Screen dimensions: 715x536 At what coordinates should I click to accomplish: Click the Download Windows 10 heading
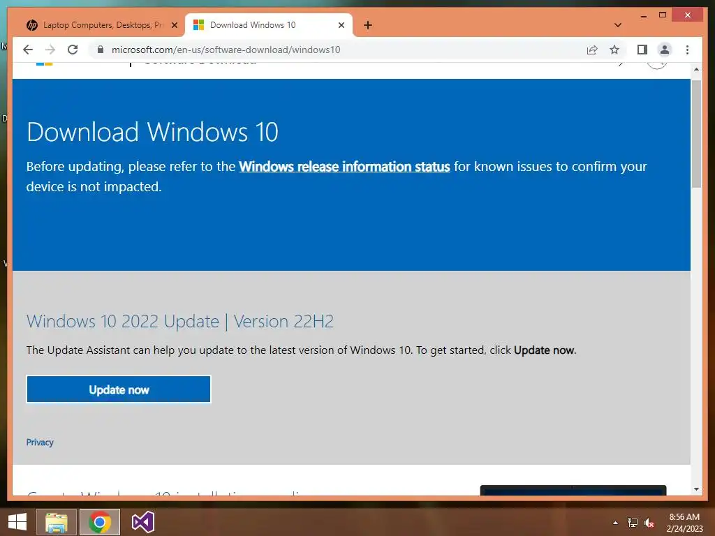coord(152,132)
